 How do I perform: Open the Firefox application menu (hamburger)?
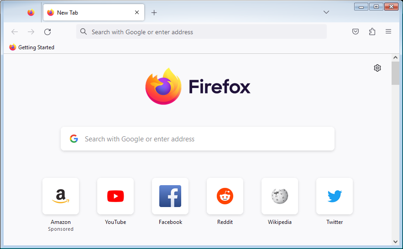388,32
